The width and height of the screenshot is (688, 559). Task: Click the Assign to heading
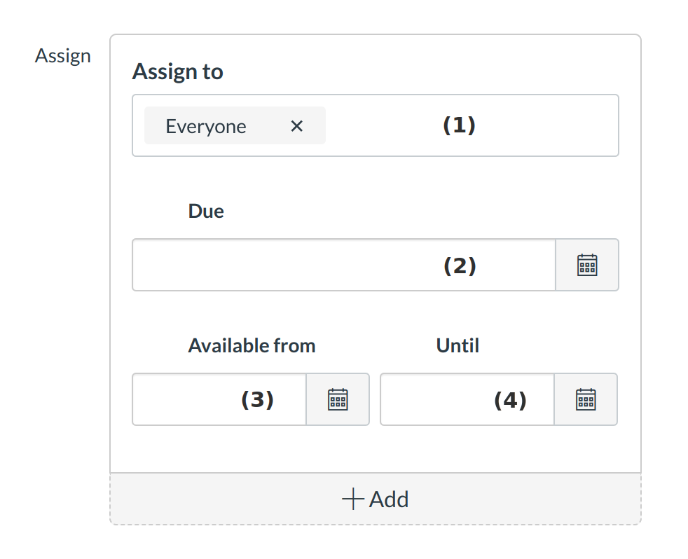pyautogui.click(x=178, y=71)
